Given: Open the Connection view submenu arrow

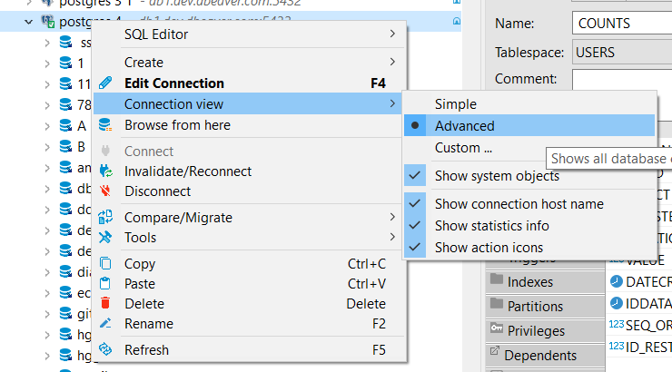Looking at the screenshot, I should pos(392,103).
